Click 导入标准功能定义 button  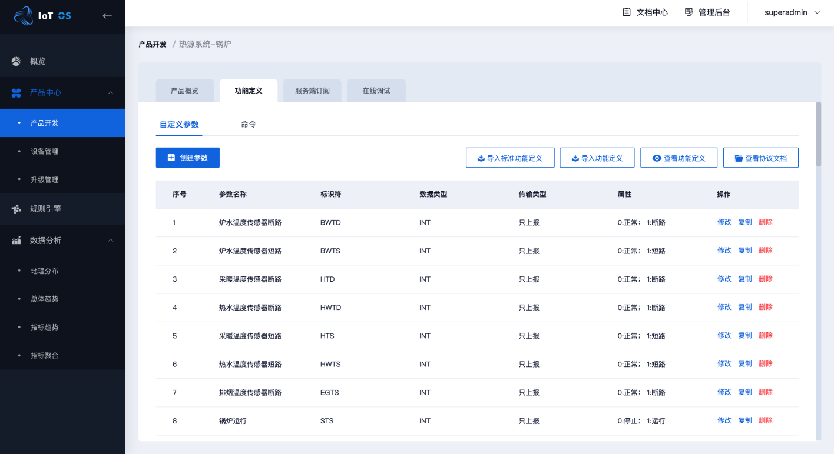click(510, 158)
